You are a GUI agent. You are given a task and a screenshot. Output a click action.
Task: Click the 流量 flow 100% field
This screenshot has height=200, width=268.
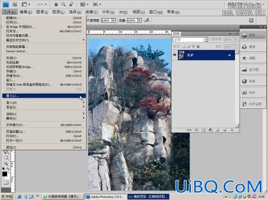pyautogui.click(x=132, y=20)
